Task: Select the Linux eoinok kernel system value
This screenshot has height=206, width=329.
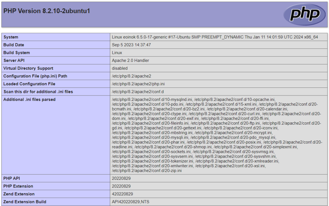Action: tap(215, 37)
